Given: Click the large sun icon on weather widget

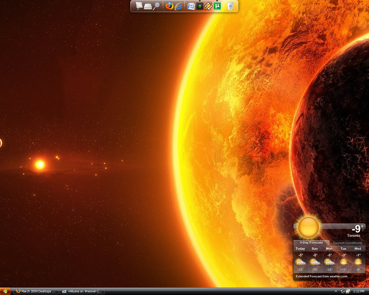Looking at the screenshot, I should point(309,227).
